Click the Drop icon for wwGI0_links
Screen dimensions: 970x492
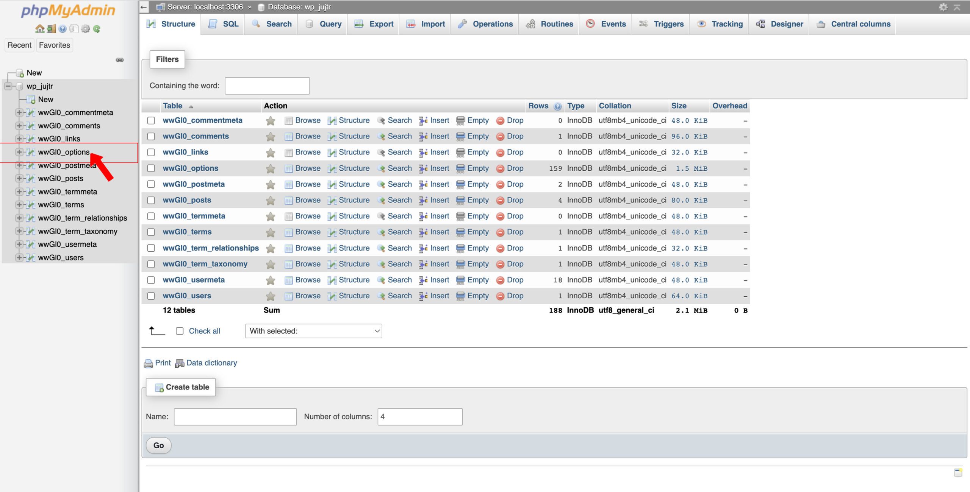point(500,153)
